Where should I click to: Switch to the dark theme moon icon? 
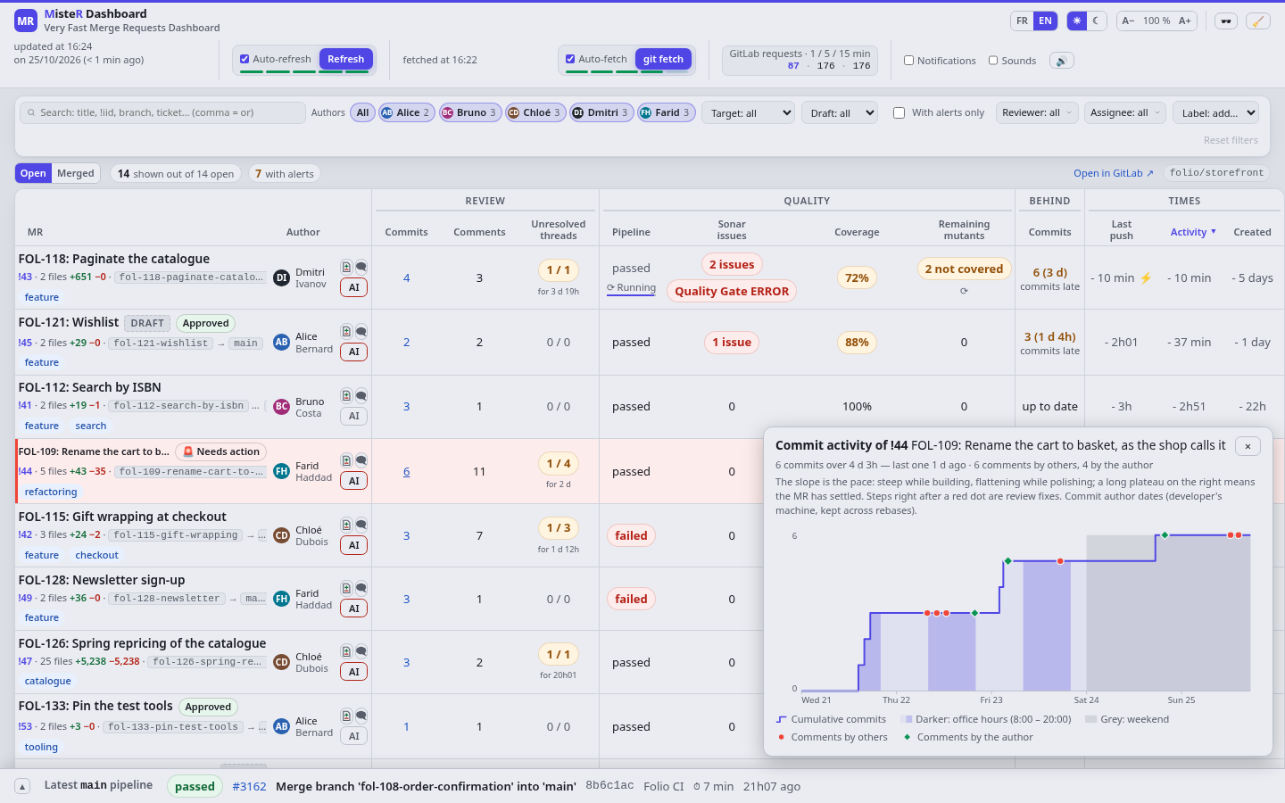[1097, 21]
